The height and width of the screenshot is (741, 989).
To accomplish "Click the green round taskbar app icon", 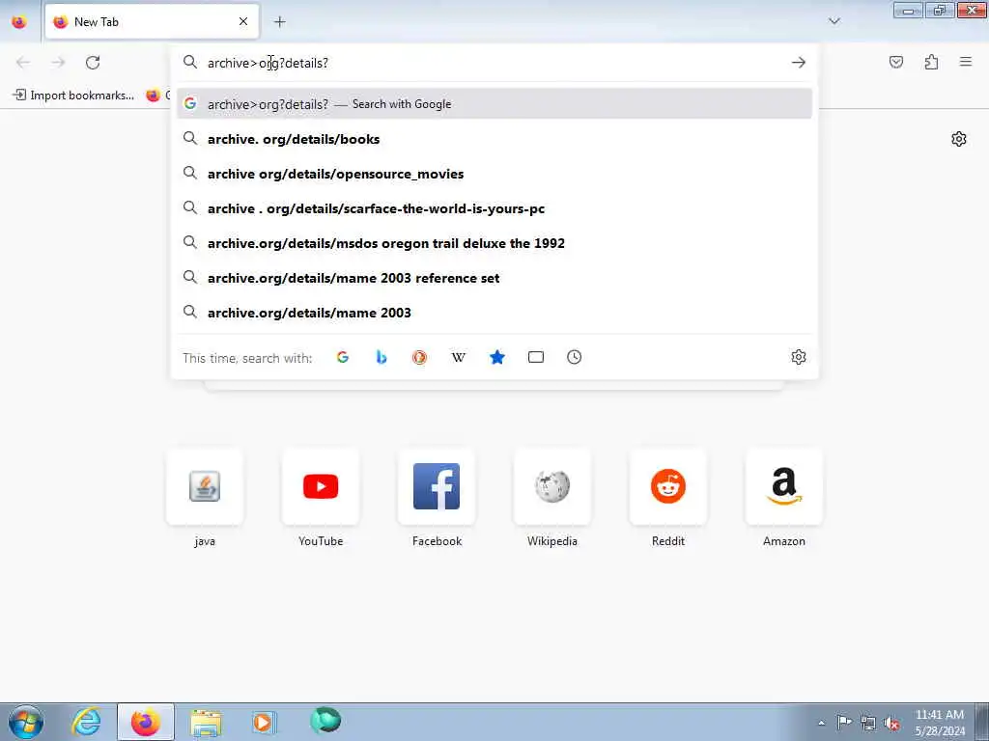I will click(325, 720).
